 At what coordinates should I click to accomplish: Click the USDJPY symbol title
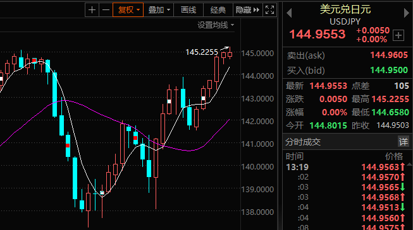tap(345, 21)
